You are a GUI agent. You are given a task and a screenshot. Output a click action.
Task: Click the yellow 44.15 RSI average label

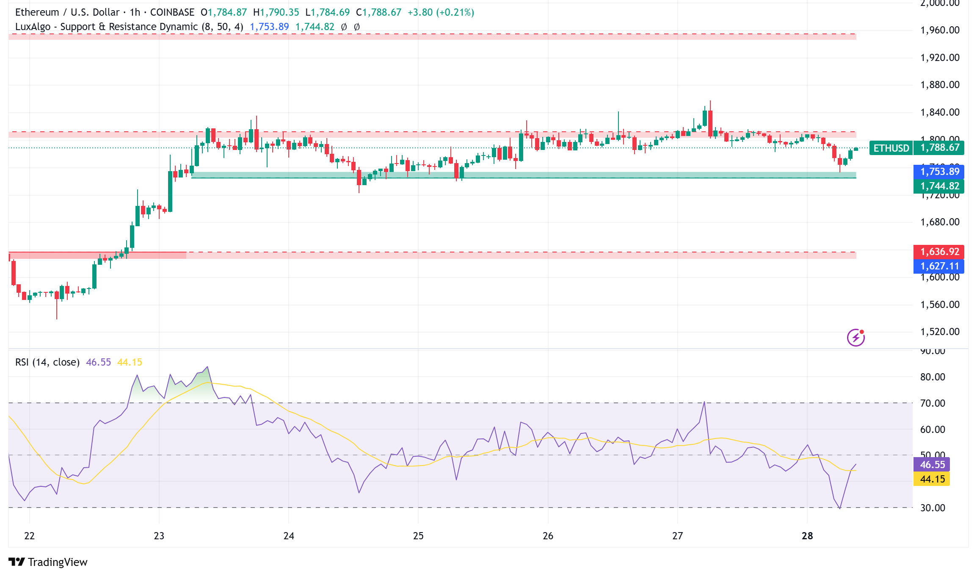[x=932, y=479]
